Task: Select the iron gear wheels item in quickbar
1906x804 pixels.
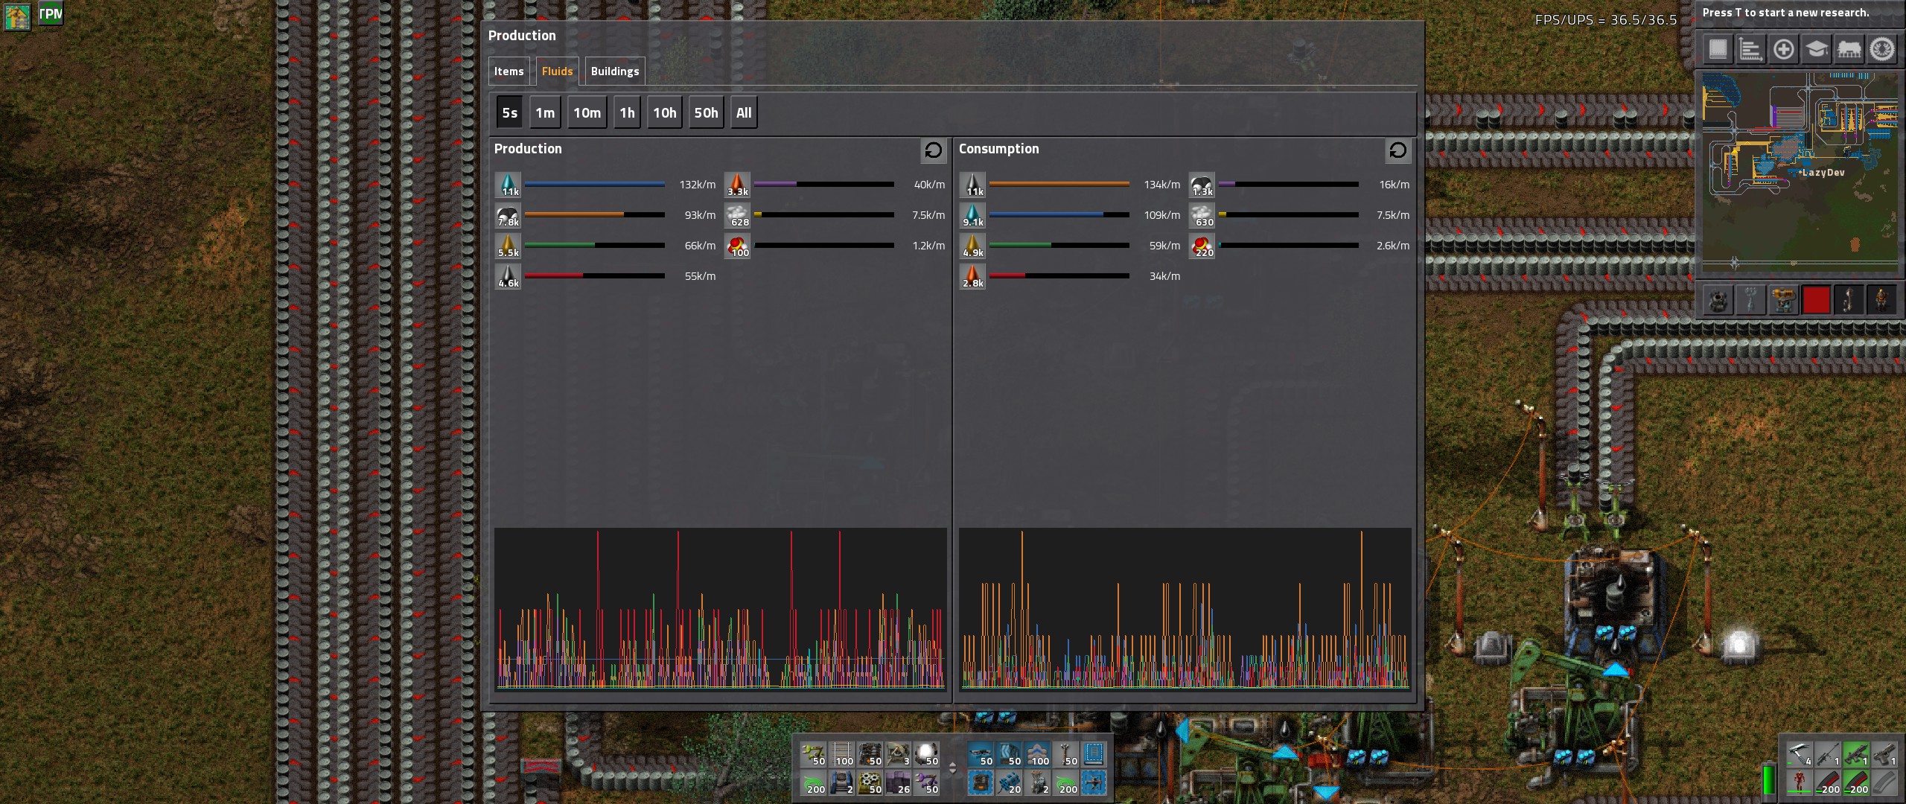Action: coord(870,782)
